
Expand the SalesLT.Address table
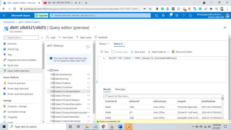coord(51,83)
